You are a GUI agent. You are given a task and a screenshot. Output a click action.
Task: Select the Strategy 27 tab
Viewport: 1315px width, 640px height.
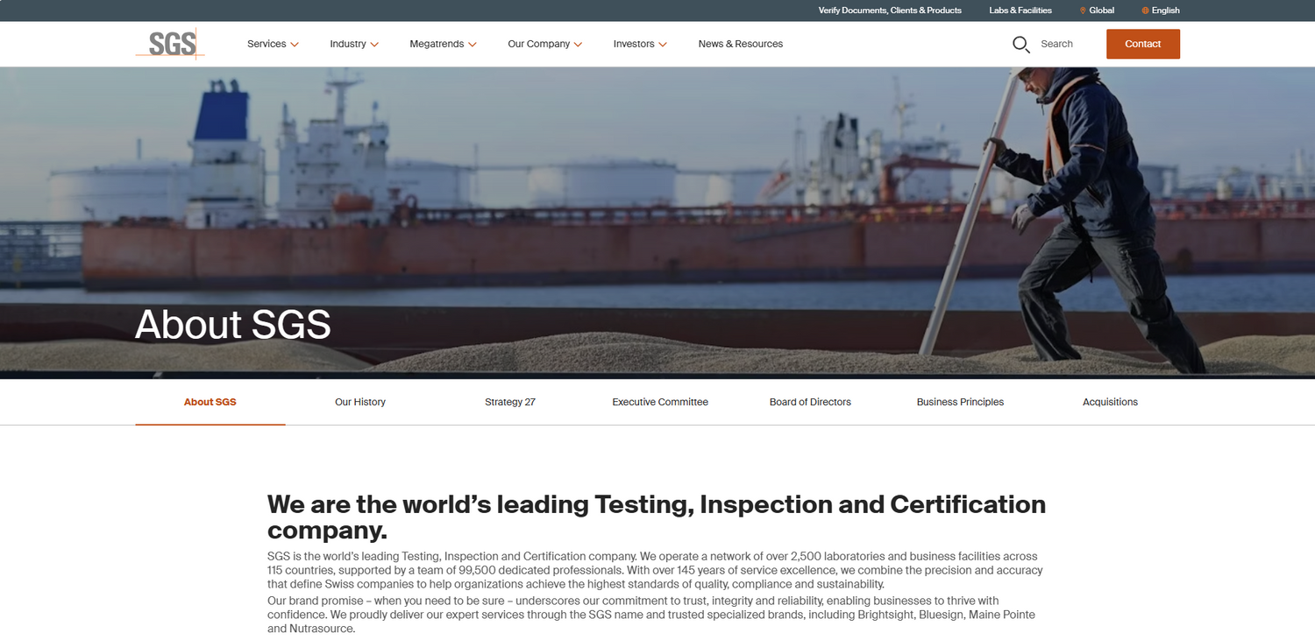click(x=510, y=402)
